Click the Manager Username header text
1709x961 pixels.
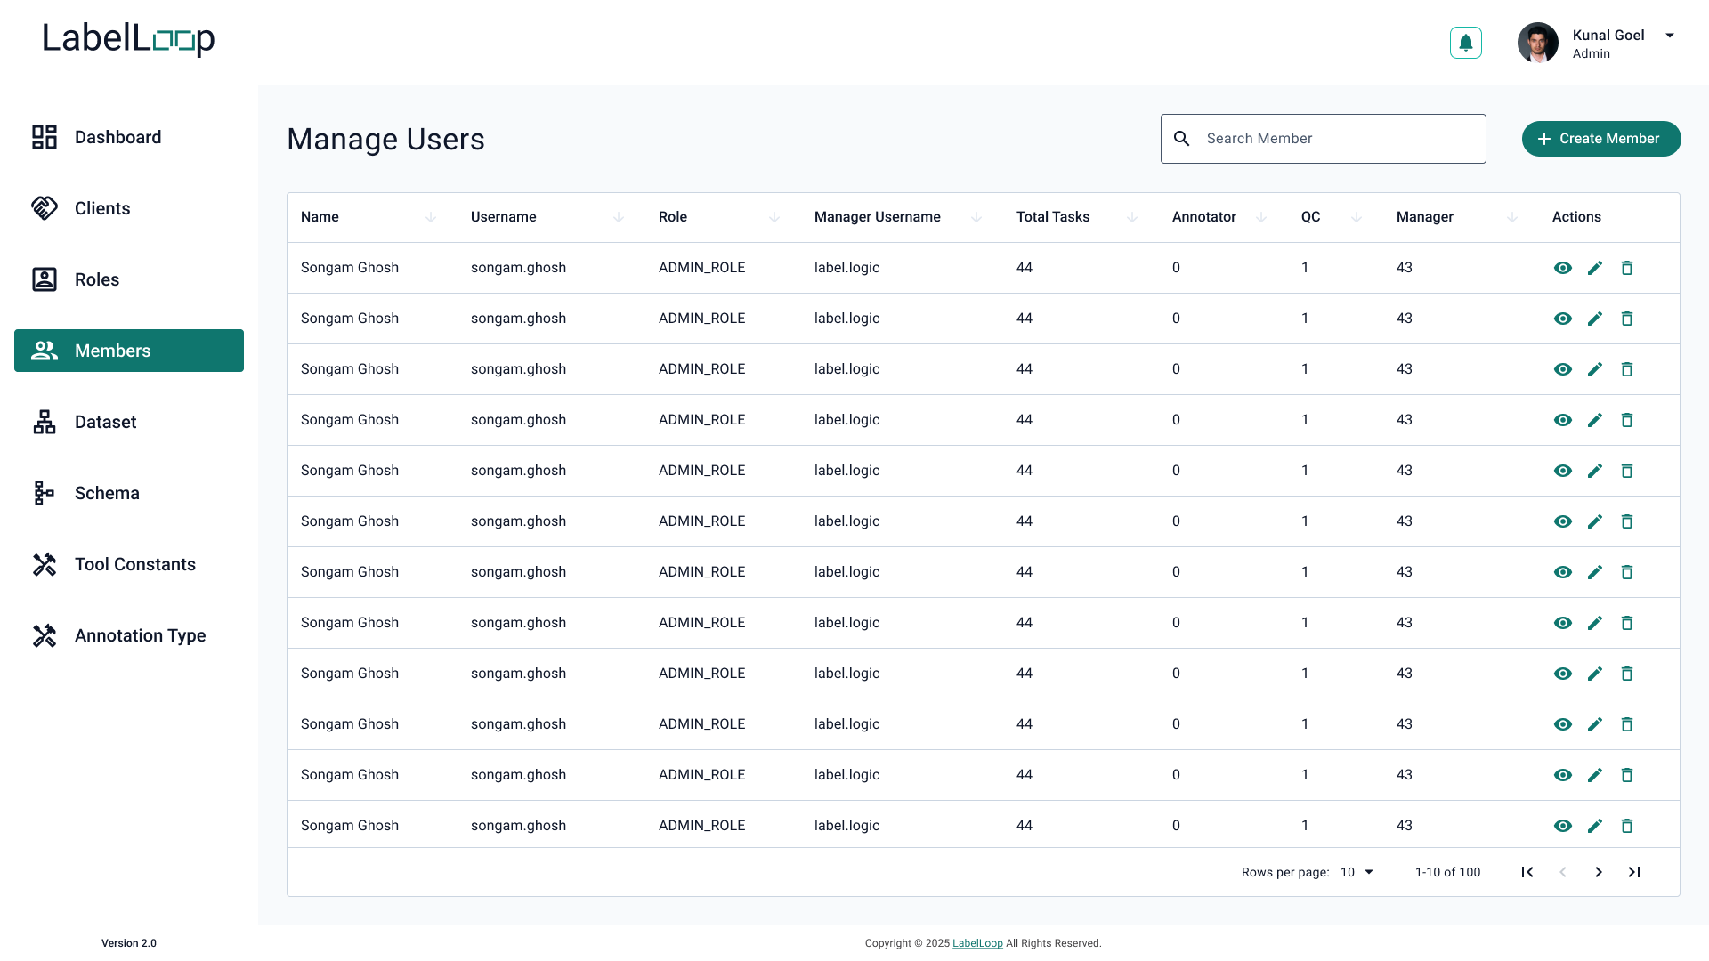[878, 217]
